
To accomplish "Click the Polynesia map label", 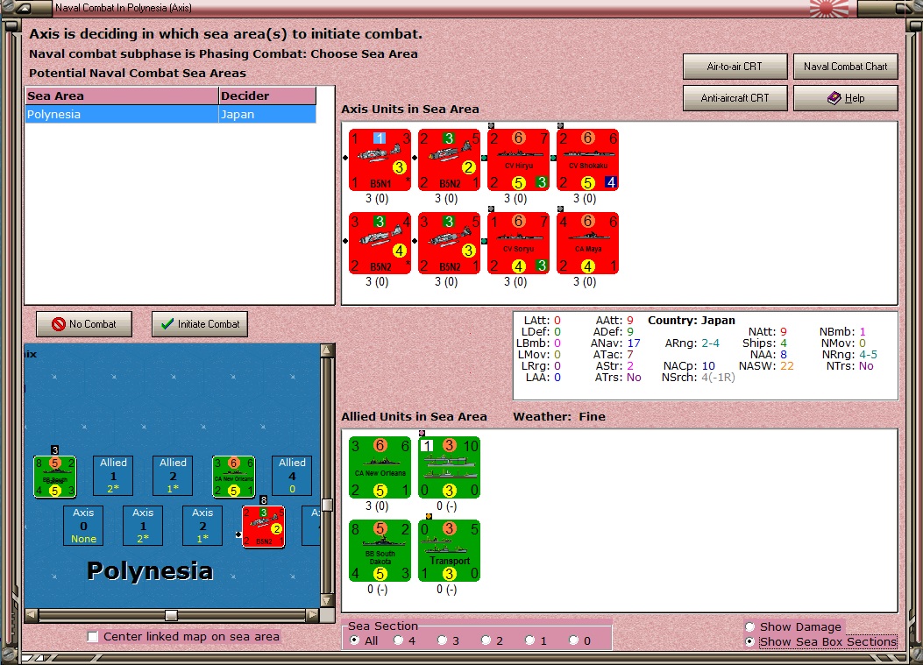I will (x=150, y=571).
